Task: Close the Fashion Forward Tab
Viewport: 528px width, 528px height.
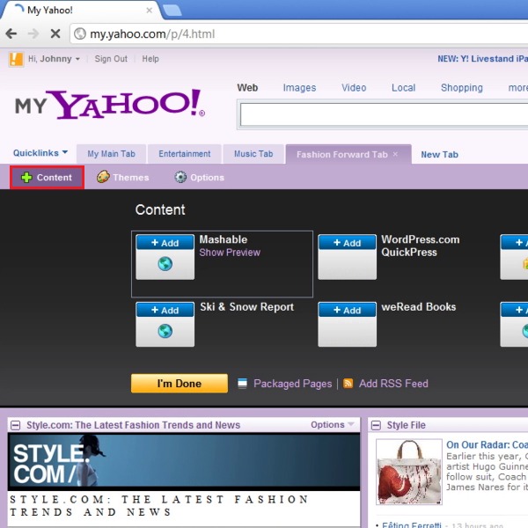Action: pos(395,154)
